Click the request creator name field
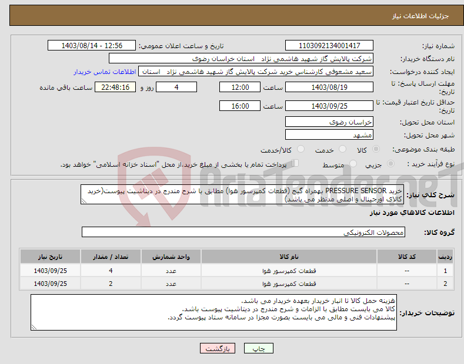The height and width of the screenshot is (364, 464). [256, 72]
